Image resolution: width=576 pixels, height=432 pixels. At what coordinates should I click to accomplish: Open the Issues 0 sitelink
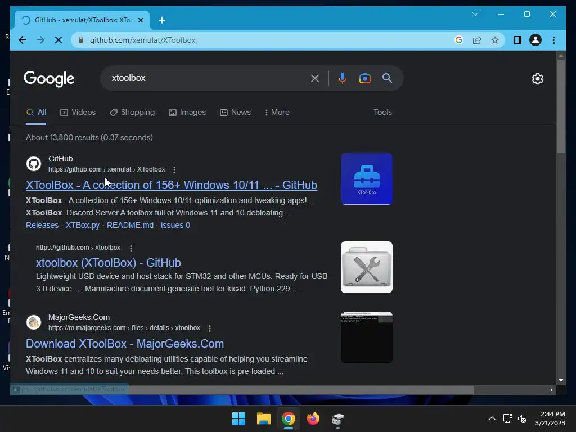pyautogui.click(x=175, y=225)
